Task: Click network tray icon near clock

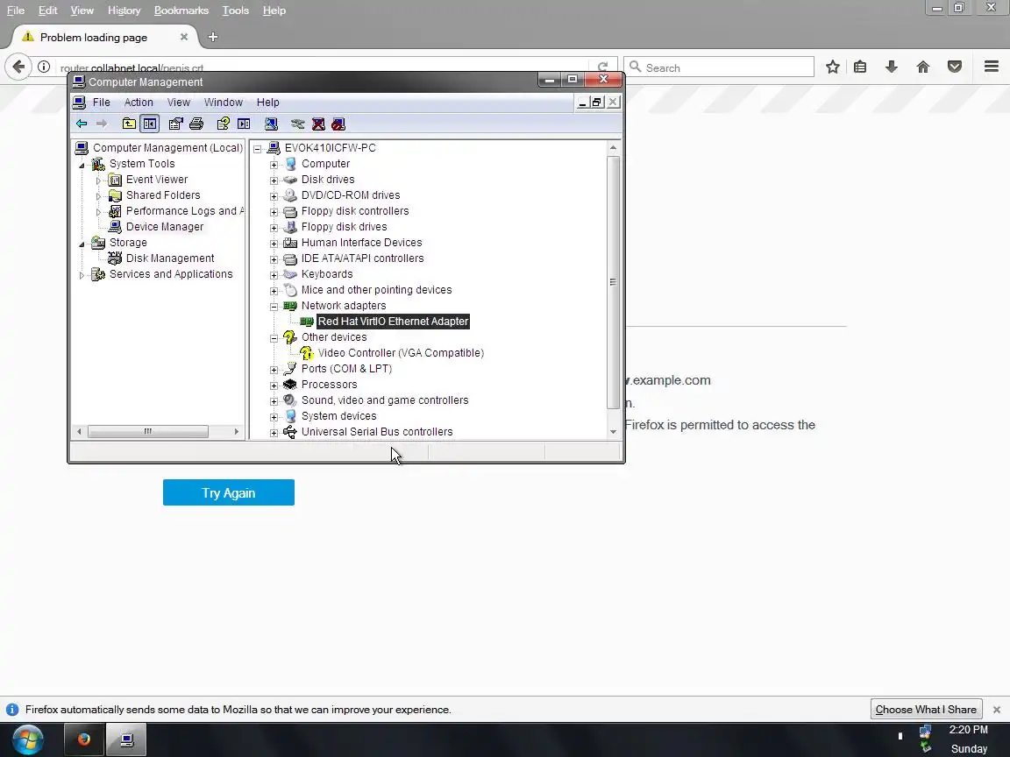Action: (926, 732)
